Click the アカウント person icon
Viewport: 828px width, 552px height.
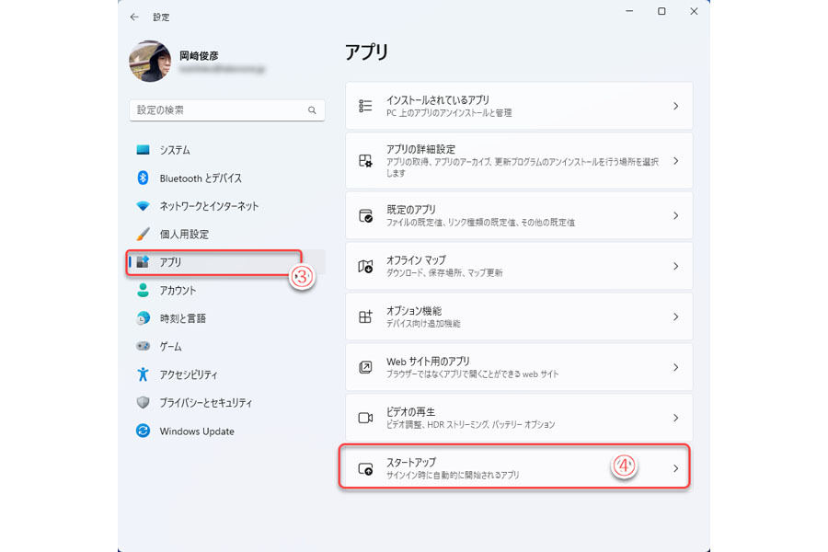pos(143,290)
